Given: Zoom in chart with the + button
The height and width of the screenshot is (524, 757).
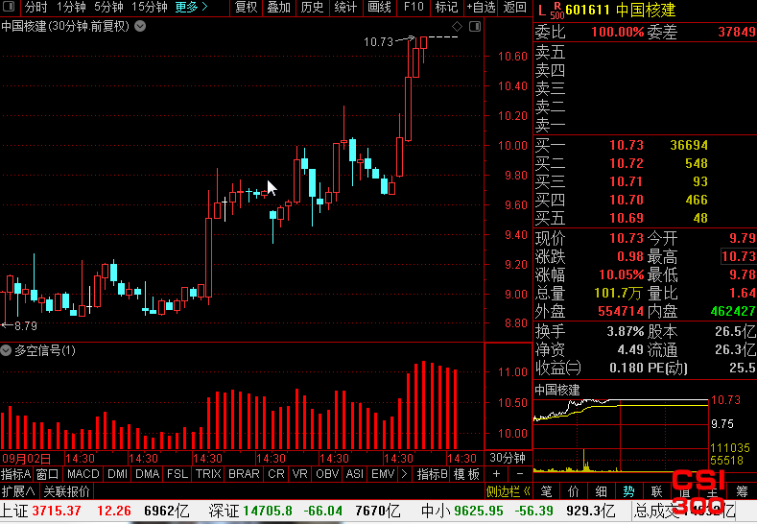Looking at the screenshot, I should pyautogui.click(x=497, y=474).
